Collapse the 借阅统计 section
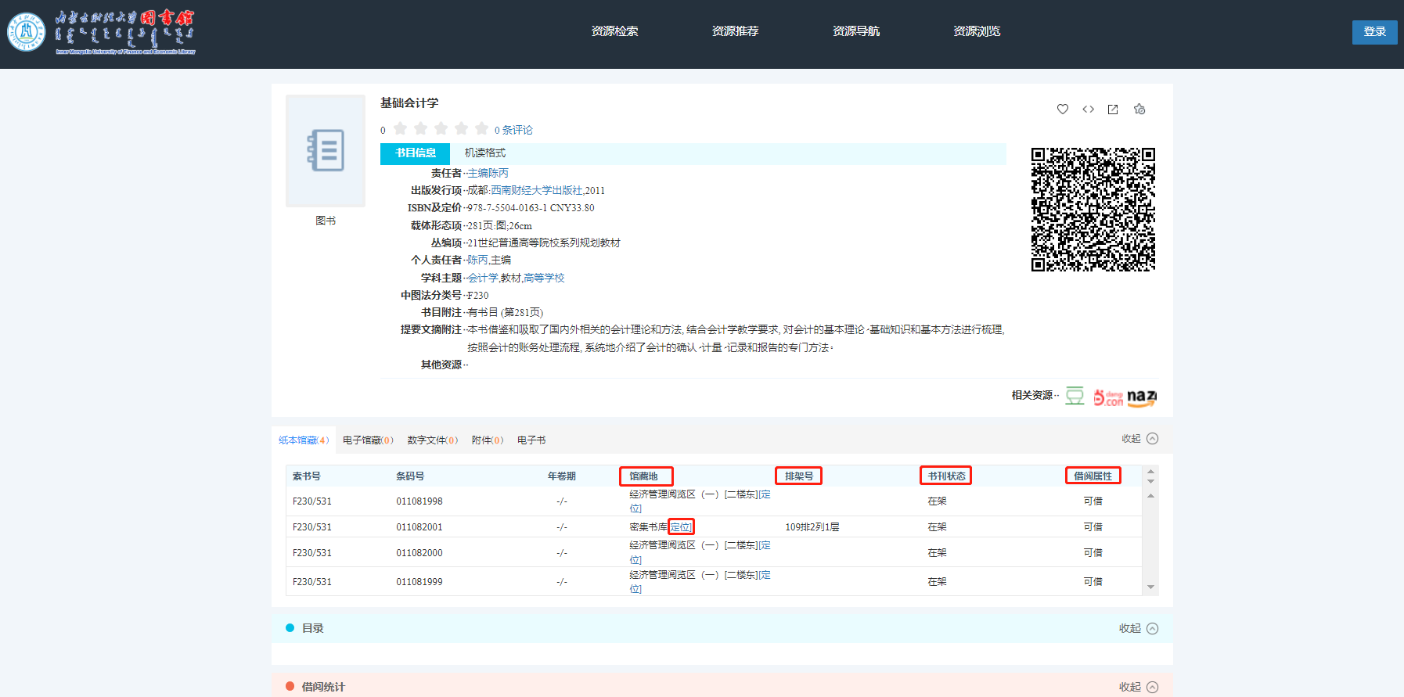 1138,687
